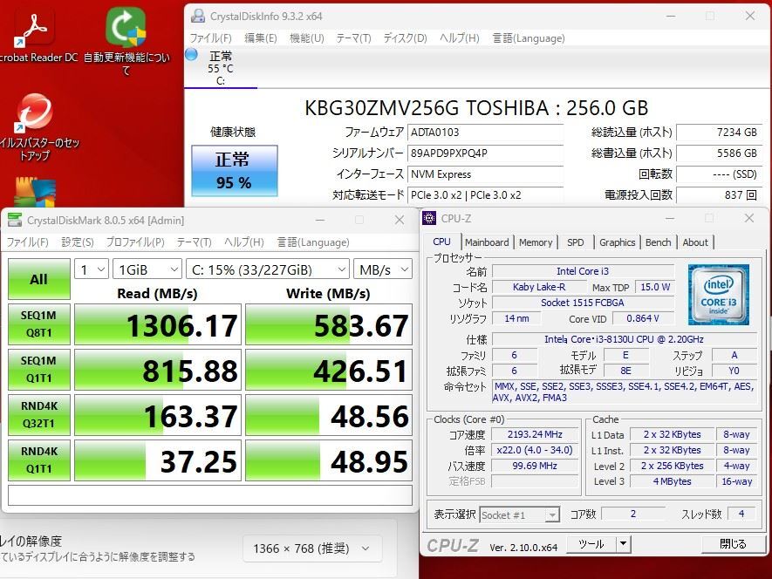Click the 7234 GB total host reads value
This screenshot has height=579, width=772.
point(720,133)
